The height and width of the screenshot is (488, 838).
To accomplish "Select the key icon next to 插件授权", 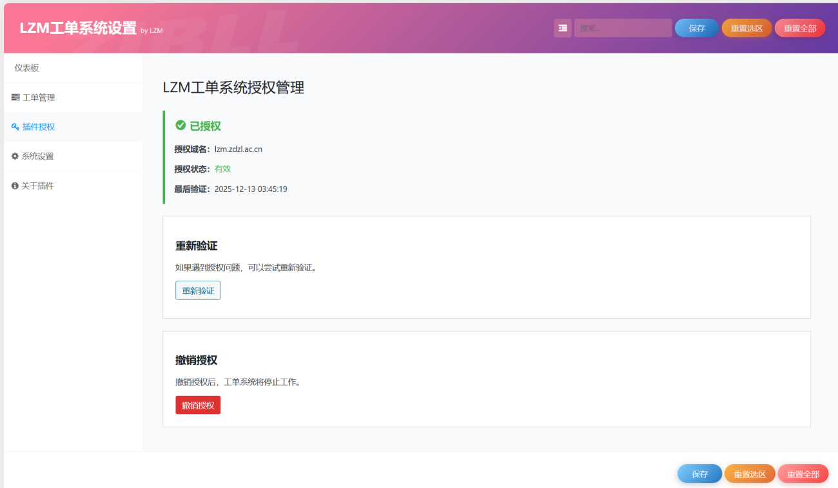I will click(x=14, y=126).
